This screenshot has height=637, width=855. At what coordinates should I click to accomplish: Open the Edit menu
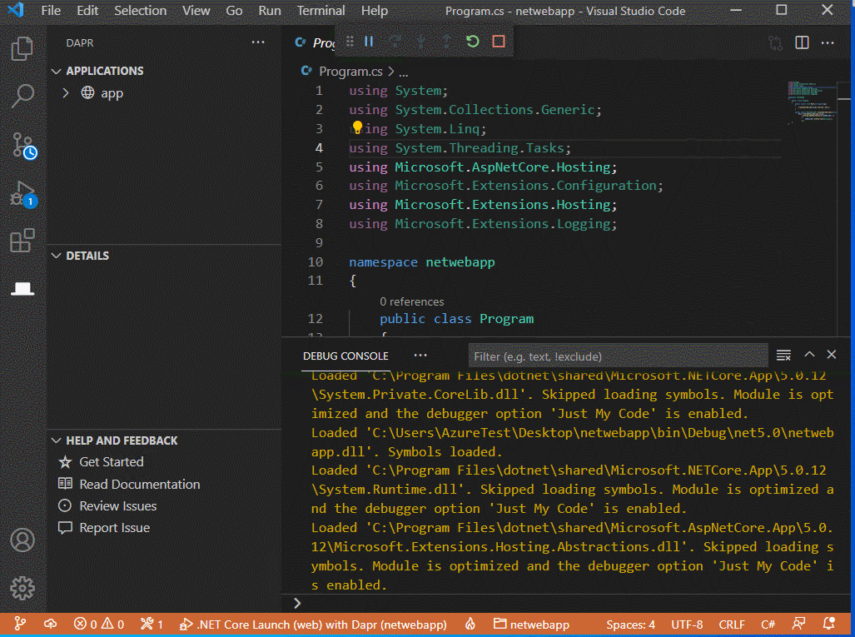(x=87, y=10)
